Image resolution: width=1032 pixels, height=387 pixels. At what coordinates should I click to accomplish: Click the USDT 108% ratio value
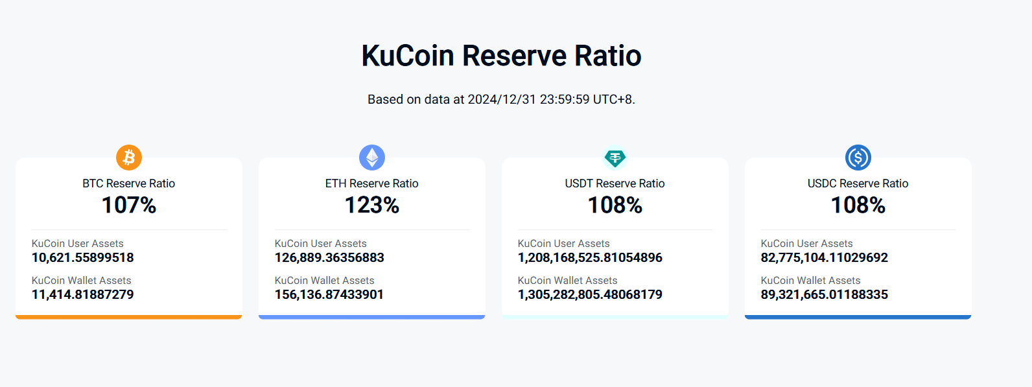pyautogui.click(x=615, y=205)
